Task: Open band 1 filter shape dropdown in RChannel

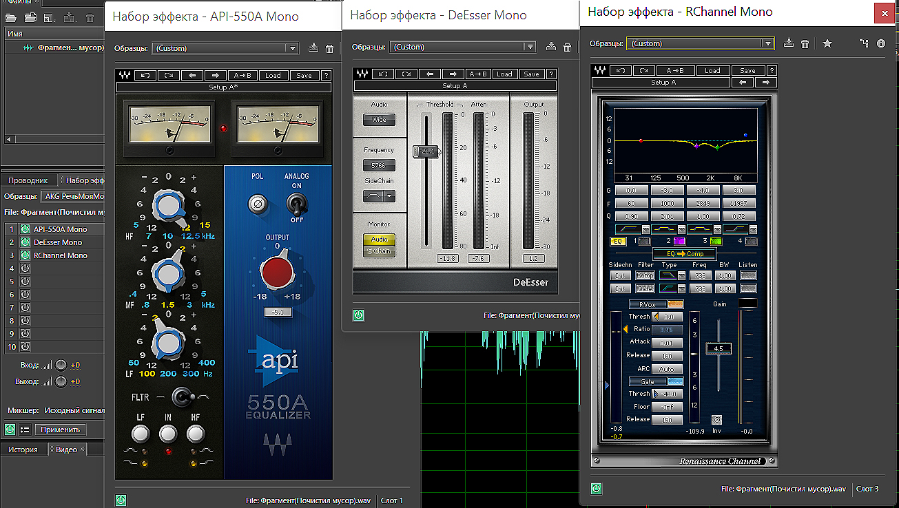Action: click(645, 229)
